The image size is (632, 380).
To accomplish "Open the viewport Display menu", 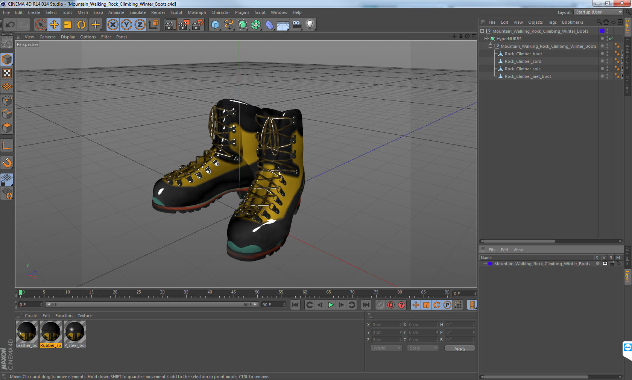I will pos(68,37).
